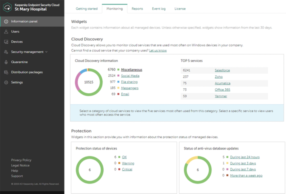This screenshot has width=286, height=194.
Task: Click the red Critical legend swatch
Action: (119, 169)
